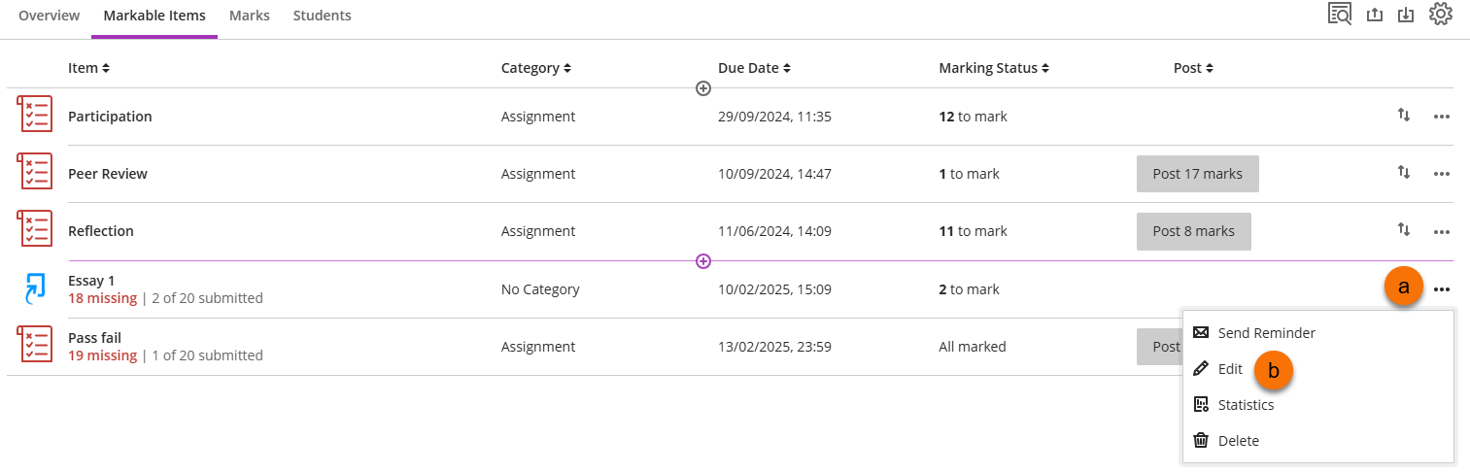The height and width of the screenshot is (473, 1470).
Task: Click the Post 17 marks button
Action: pos(1197,174)
